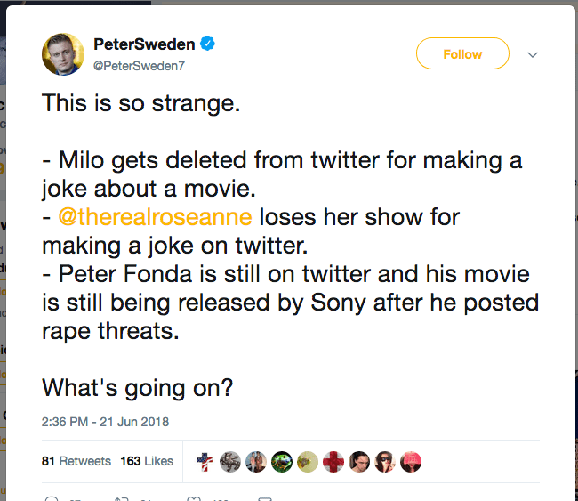
Task: Click the dark-haired woman liker avatar
Action: coord(359,462)
